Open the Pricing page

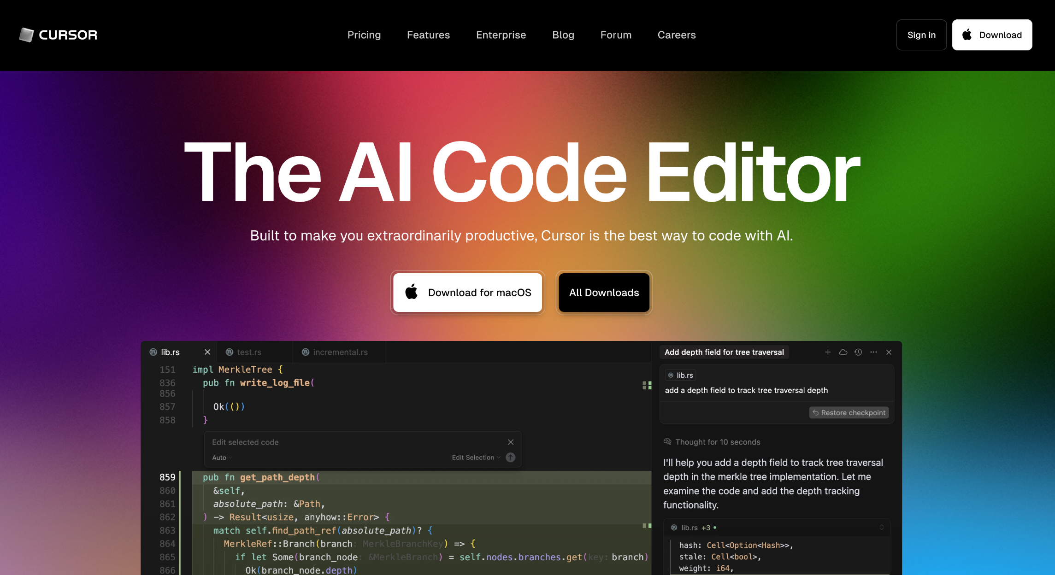(364, 35)
